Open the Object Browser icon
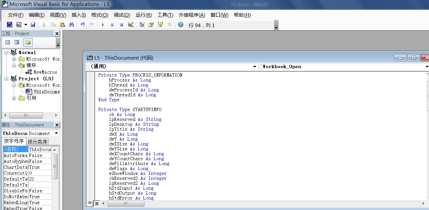Screen dimensions: 429x210 160,25
